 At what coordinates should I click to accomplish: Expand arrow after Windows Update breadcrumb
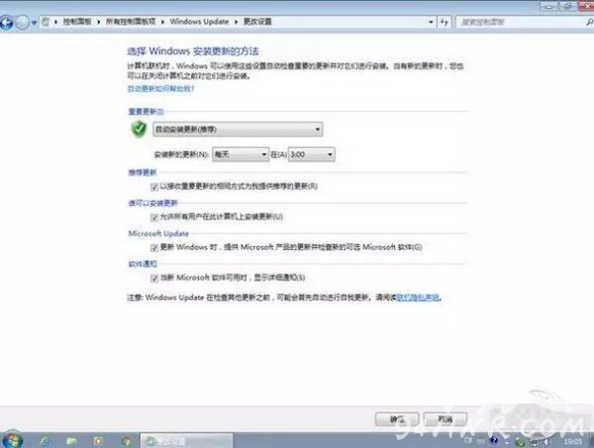coord(236,22)
